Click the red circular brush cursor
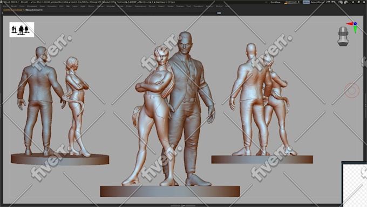This screenshot has width=367, height=207. click(352, 90)
